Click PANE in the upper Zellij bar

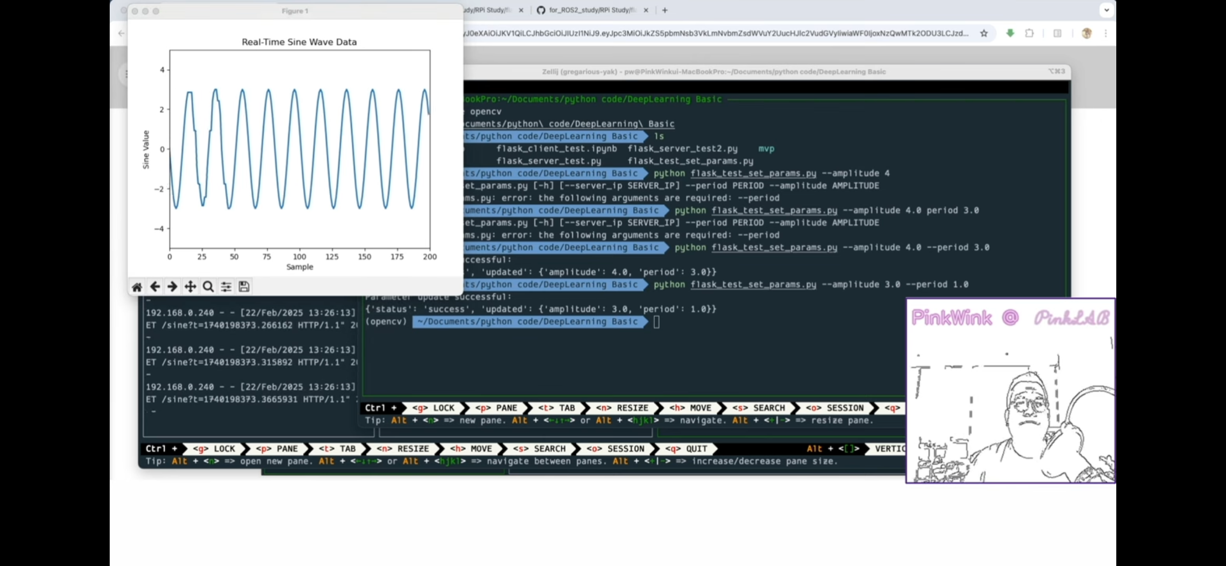coord(496,408)
